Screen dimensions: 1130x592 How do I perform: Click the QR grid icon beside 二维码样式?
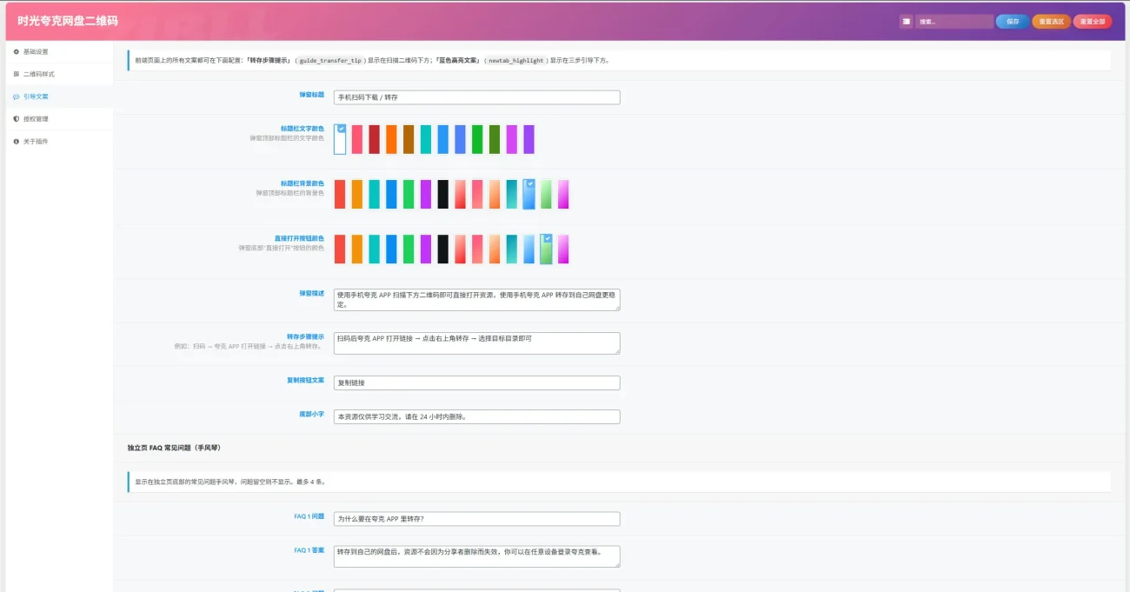point(16,74)
